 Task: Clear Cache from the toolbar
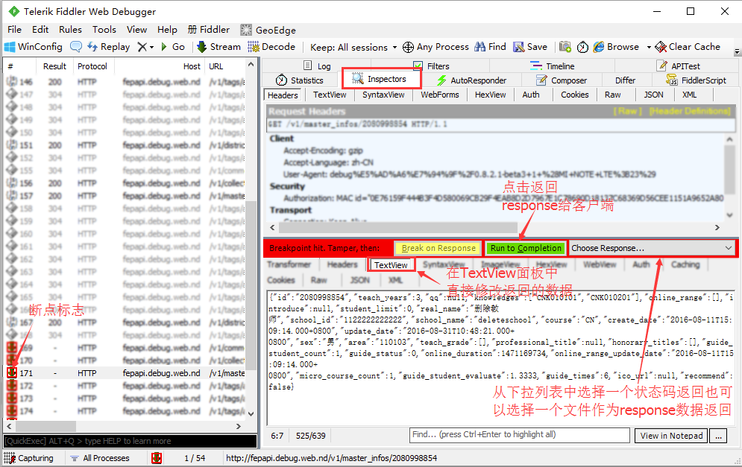[x=687, y=47]
